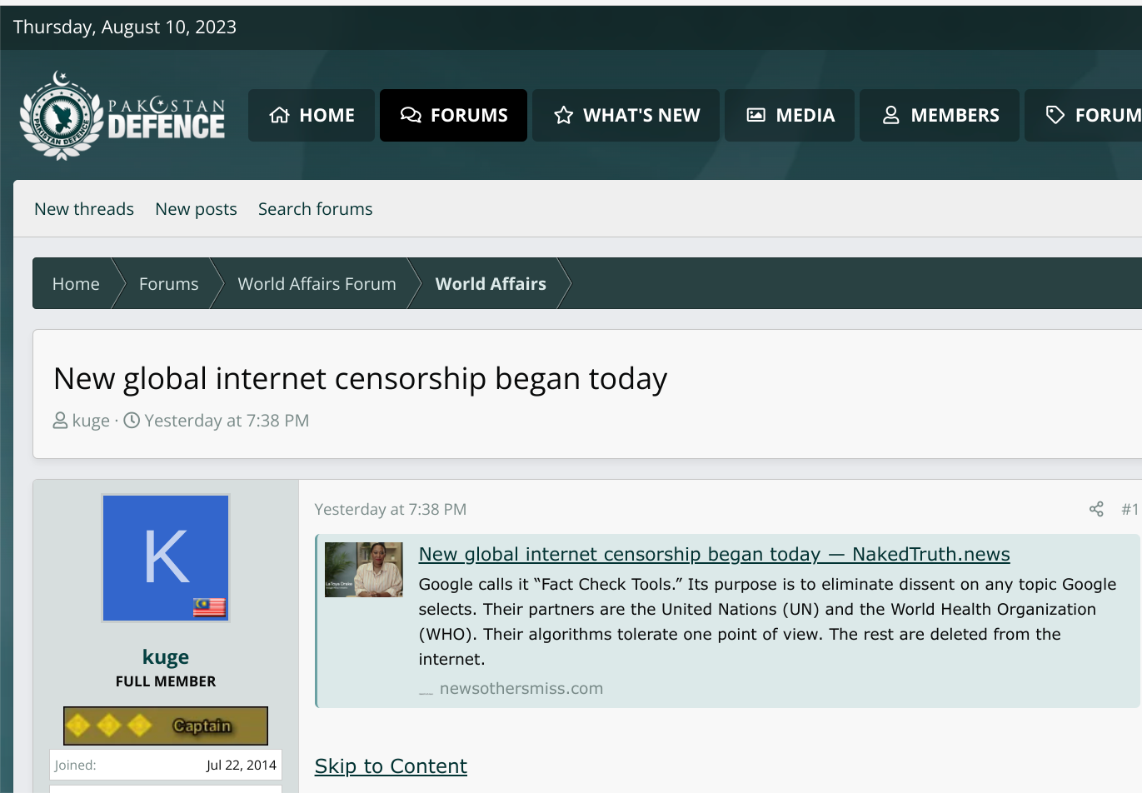This screenshot has height=793, width=1142.
Task: Go to New threads
Action: pyautogui.click(x=84, y=209)
